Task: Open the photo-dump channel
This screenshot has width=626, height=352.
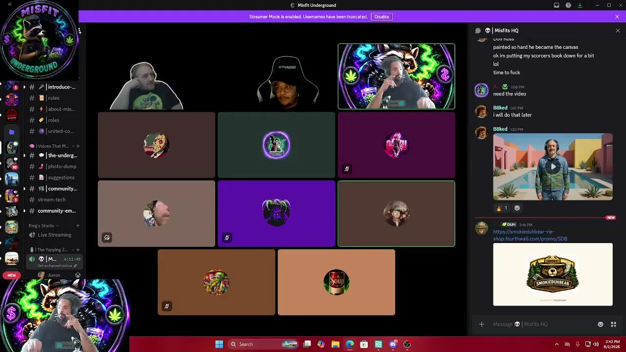Action: (x=53, y=166)
